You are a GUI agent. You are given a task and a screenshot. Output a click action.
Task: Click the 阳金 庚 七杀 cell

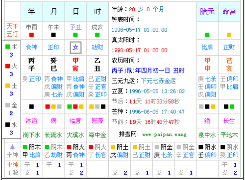[163, 151]
